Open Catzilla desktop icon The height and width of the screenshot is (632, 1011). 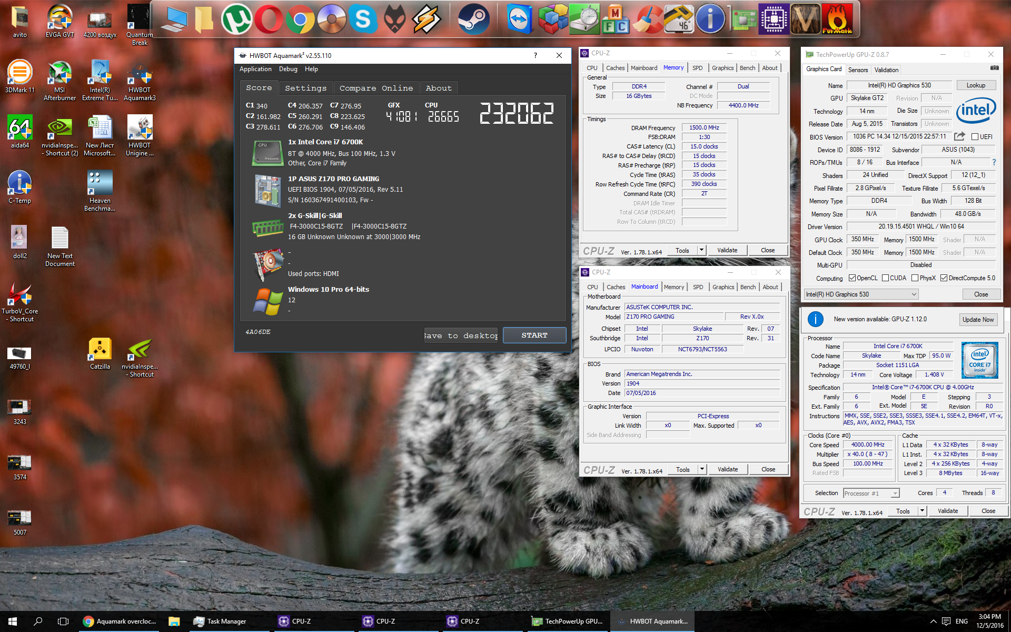point(100,354)
